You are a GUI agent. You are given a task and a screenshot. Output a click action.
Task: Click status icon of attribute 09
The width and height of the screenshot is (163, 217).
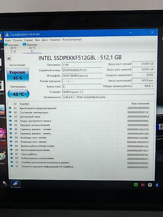coord(11,142)
